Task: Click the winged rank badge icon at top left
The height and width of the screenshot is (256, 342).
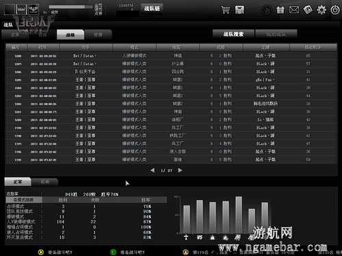Action: point(34,10)
